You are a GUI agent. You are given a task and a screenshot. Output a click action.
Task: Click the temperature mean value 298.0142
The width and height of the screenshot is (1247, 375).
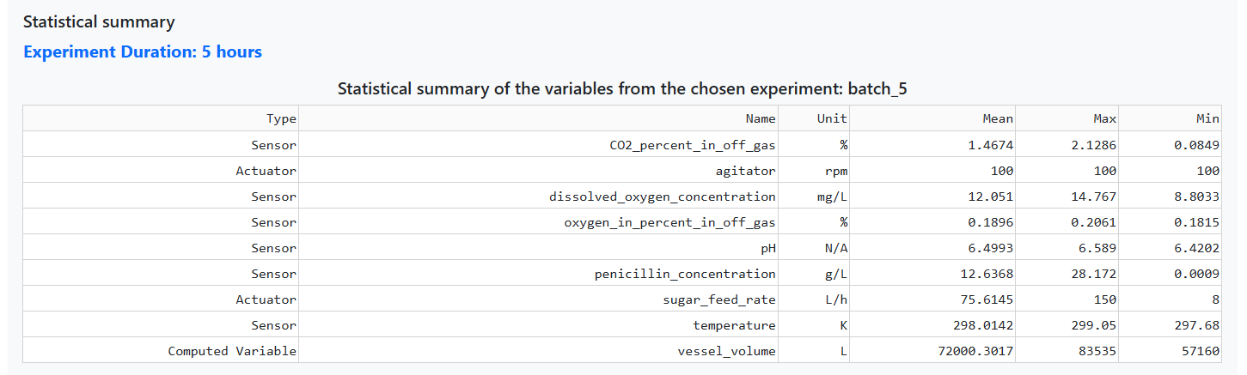[x=984, y=325]
